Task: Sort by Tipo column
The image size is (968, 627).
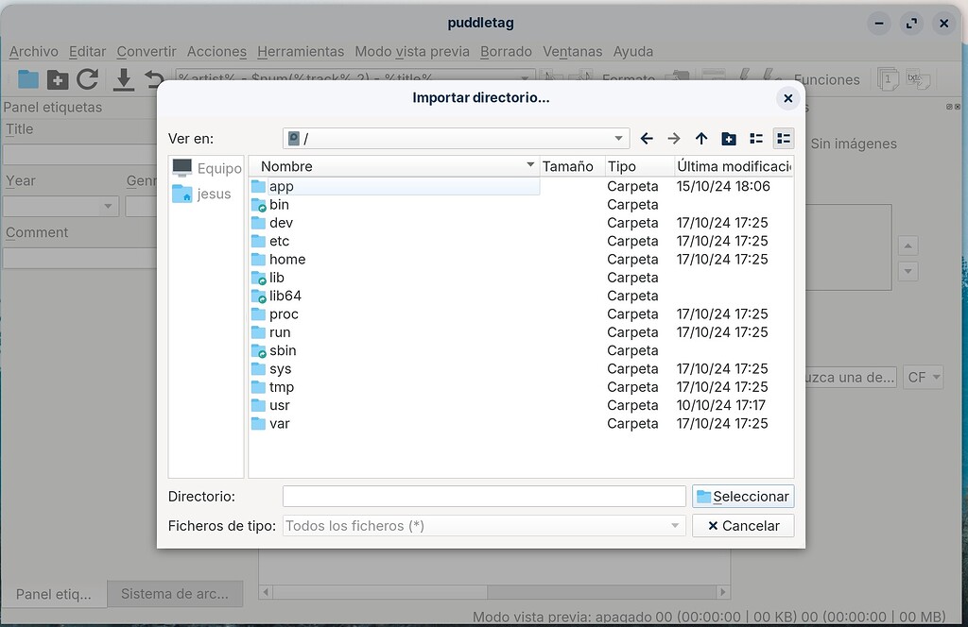Action: pos(639,166)
